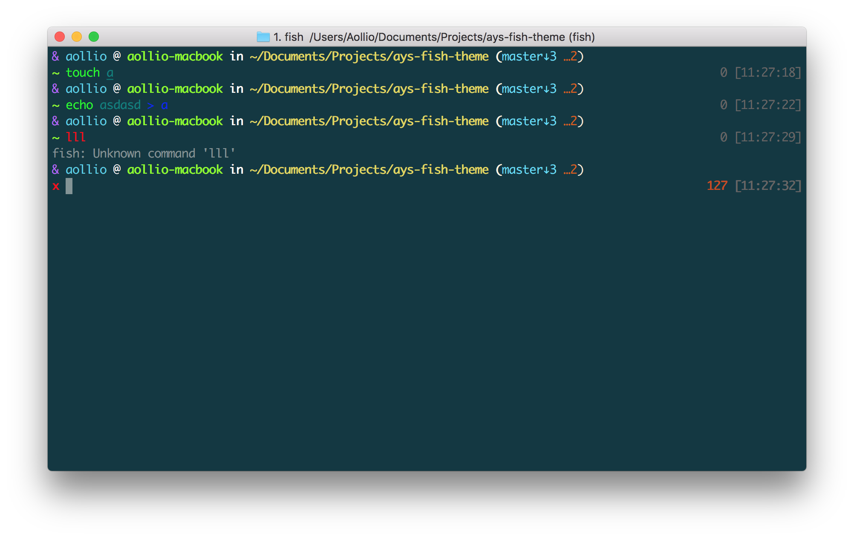Click the 'echo' command word
Screen dimensions: 854x539
pyautogui.click(x=79, y=105)
